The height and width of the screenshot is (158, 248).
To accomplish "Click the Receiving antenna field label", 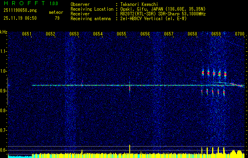I will click(91, 19).
